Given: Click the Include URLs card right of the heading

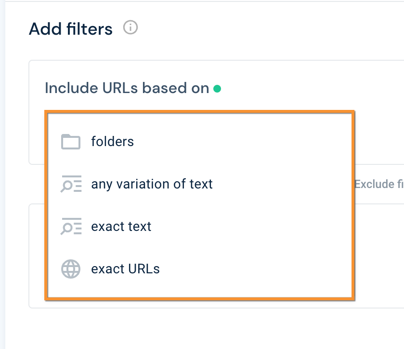Looking at the screenshot, I should (x=313, y=88).
